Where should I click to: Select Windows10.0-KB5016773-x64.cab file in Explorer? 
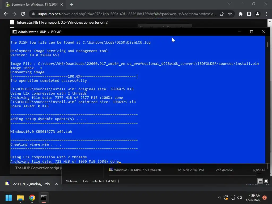[x=137, y=170]
